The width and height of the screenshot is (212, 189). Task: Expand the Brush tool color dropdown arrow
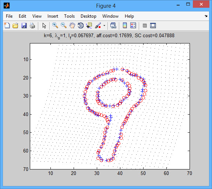point(104,25)
